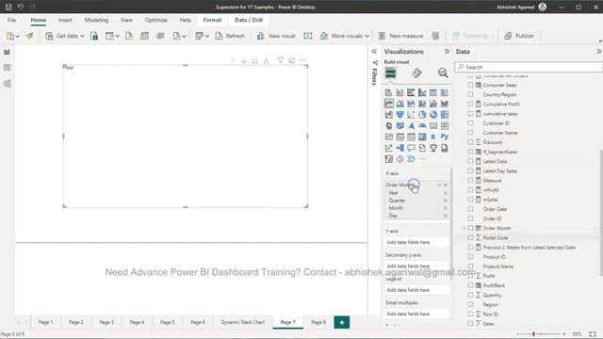Check the Country/Region field
The width and height of the screenshot is (603, 339).
(470, 94)
